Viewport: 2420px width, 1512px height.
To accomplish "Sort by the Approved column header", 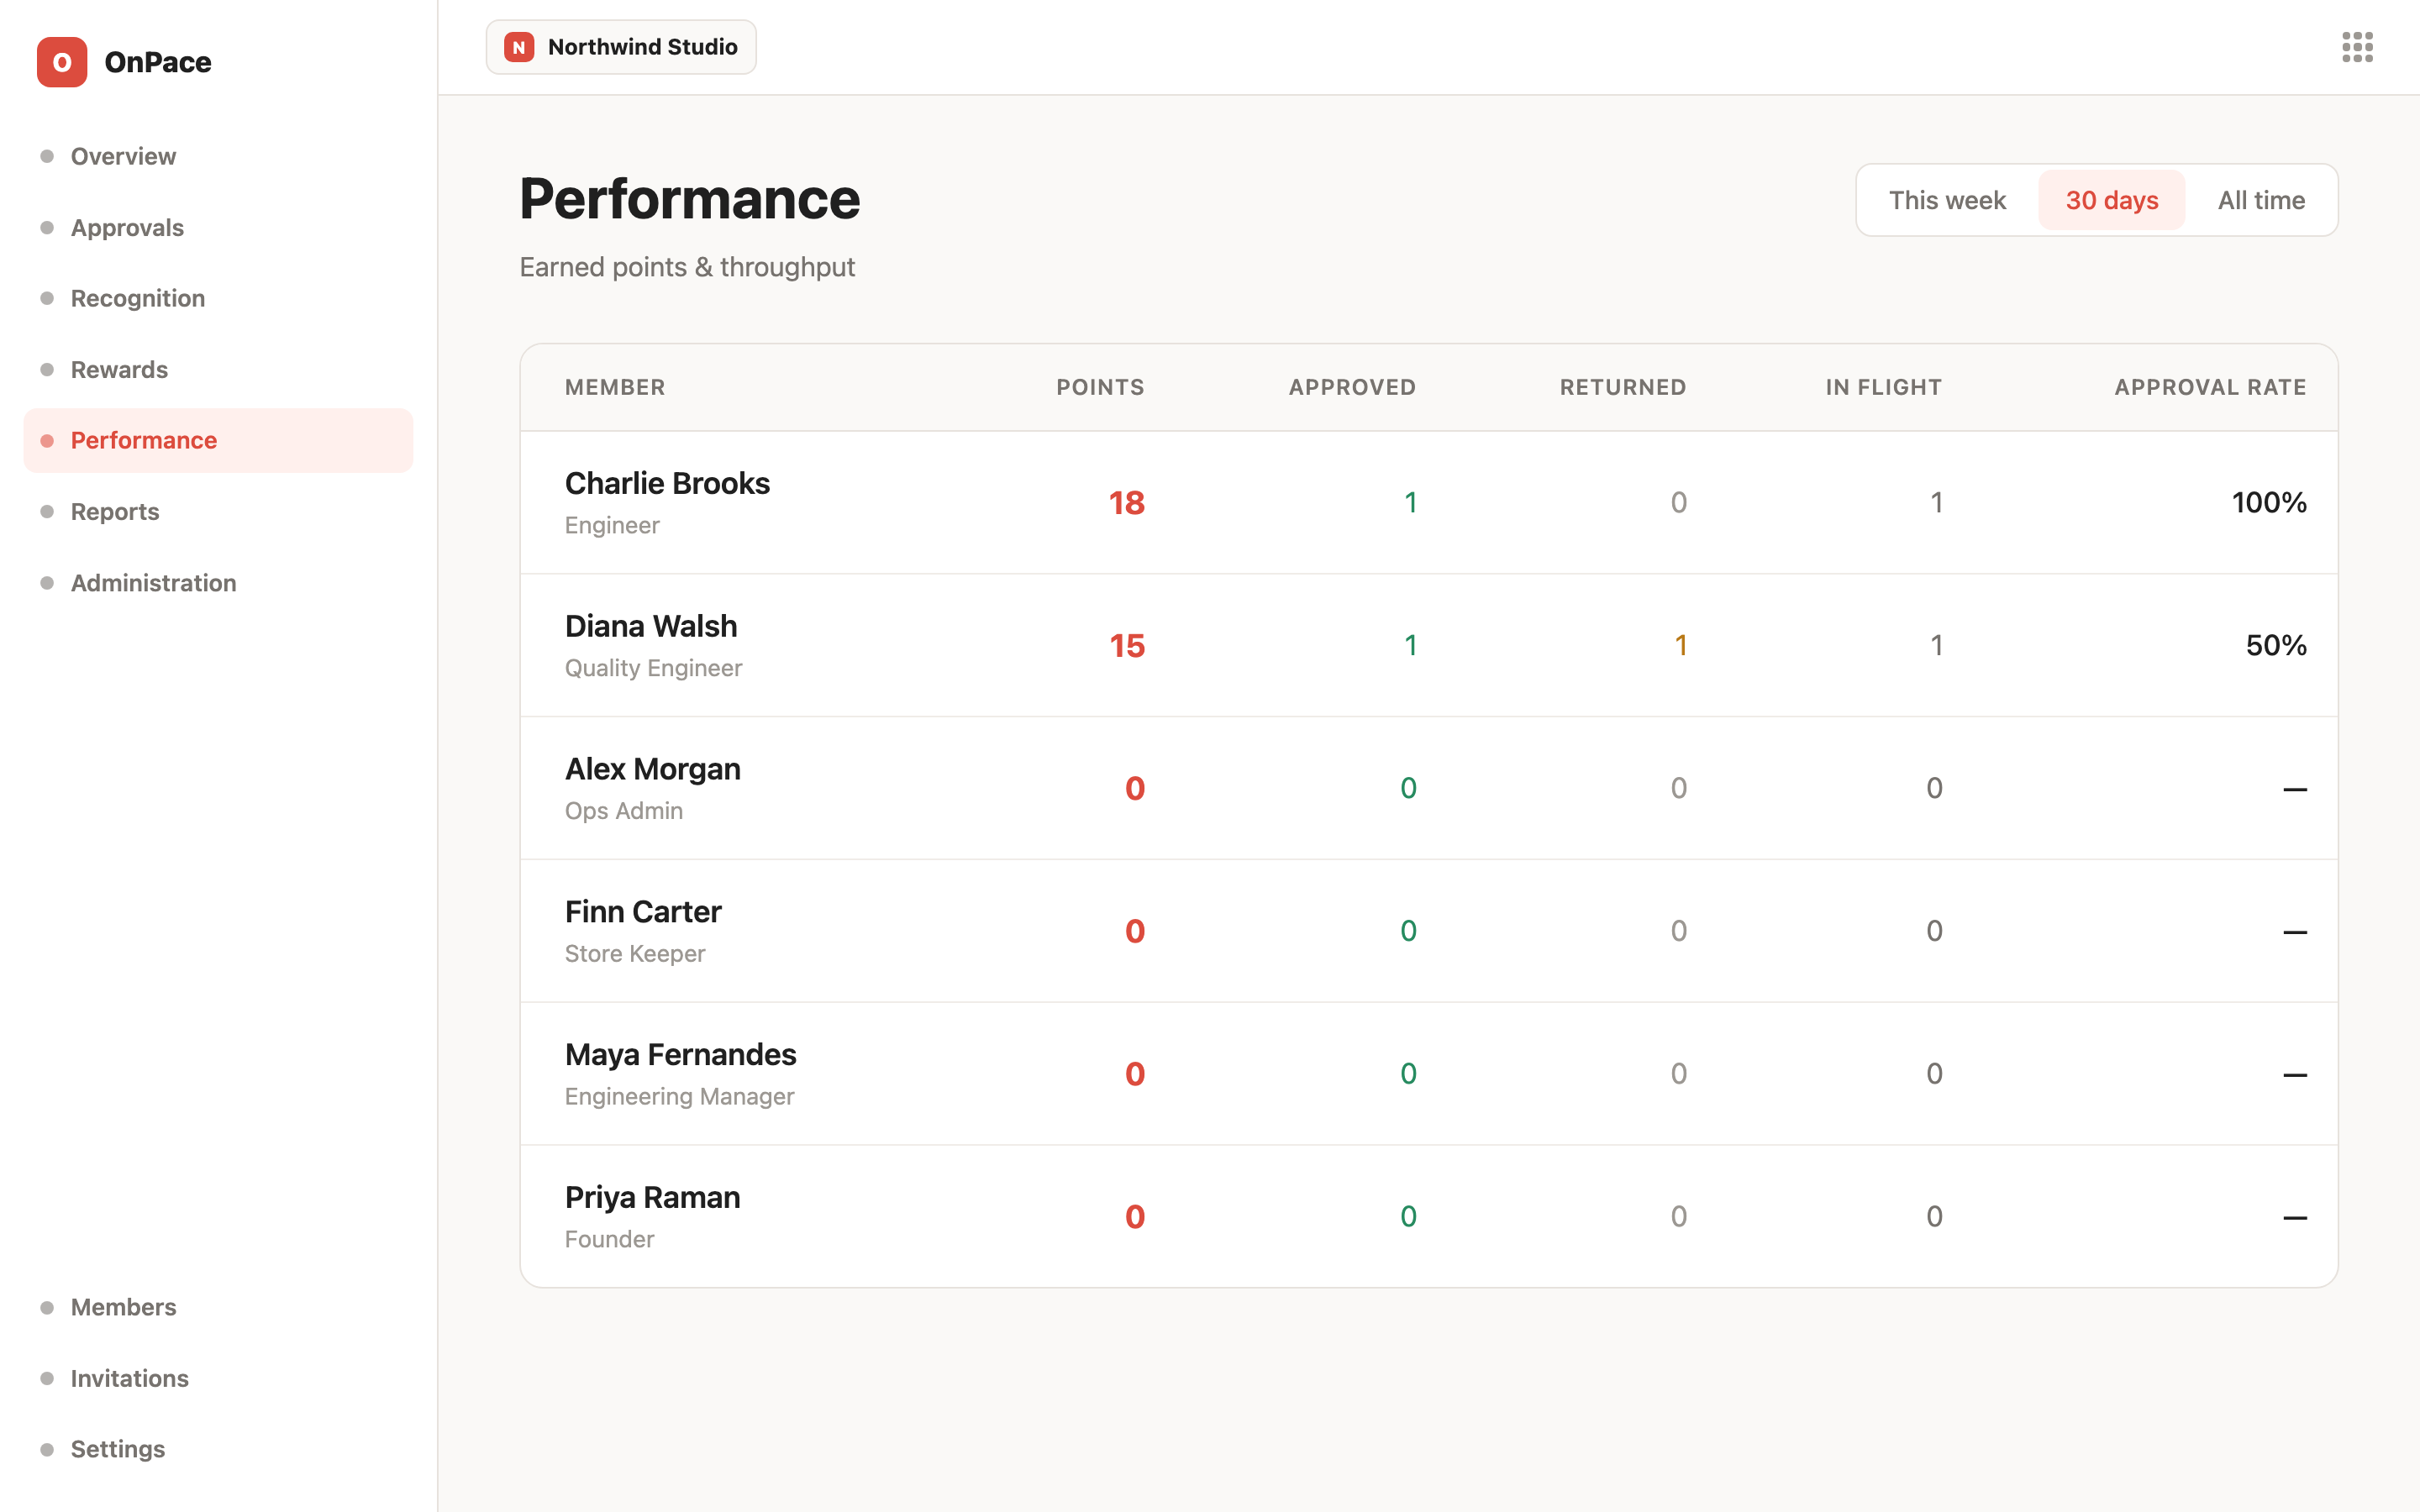I will [1352, 387].
